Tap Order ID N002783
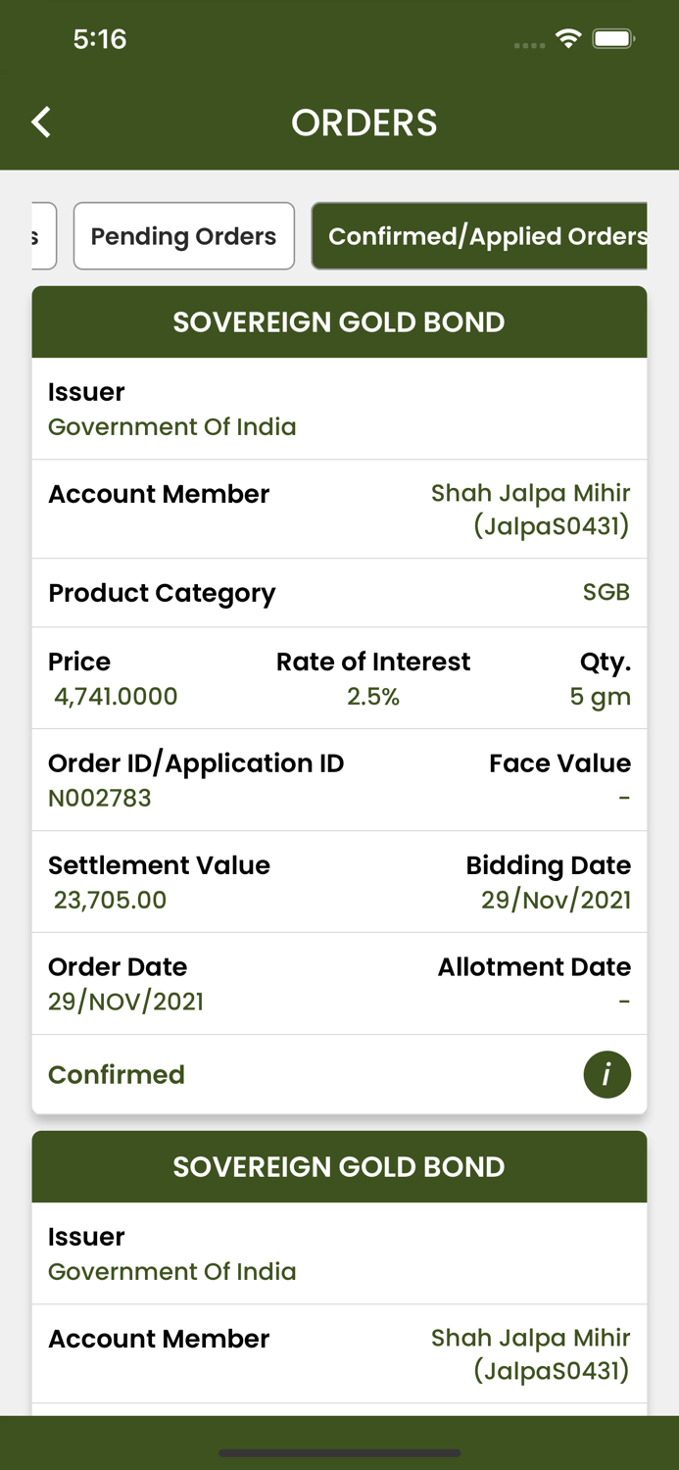 pos(100,798)
